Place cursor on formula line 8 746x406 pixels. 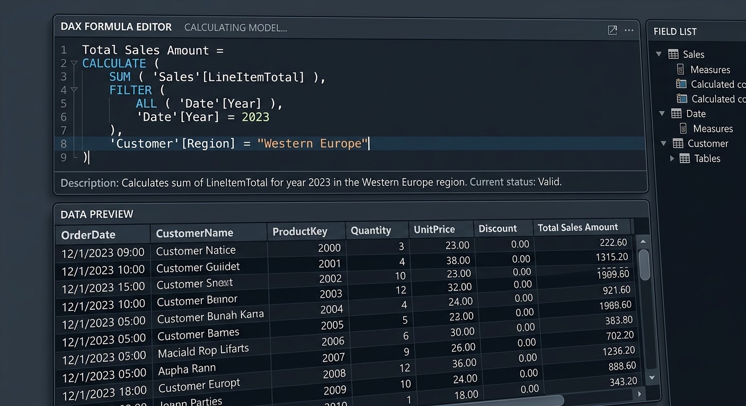(x=350, y=143)
